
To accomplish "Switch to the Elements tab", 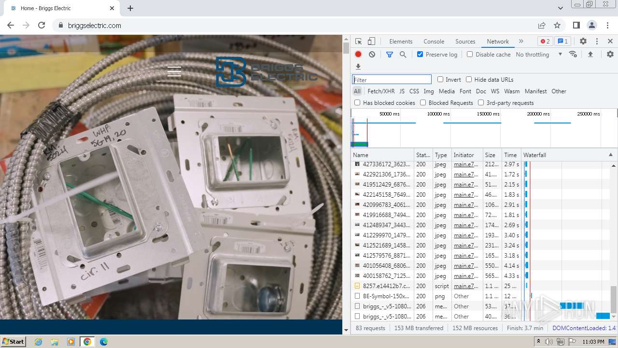I will (401, 42).
